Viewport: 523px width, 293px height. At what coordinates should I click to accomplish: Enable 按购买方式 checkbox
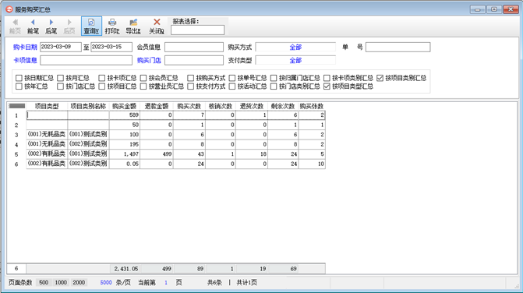[190, 78]
